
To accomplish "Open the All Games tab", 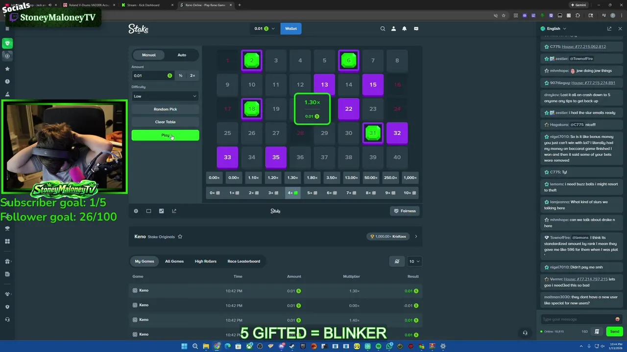I will 174,261.
